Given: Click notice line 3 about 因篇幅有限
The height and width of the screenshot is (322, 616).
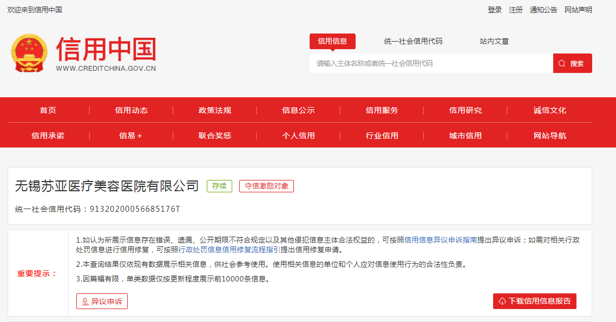Looking at the screenshot, I should (174, 279).
